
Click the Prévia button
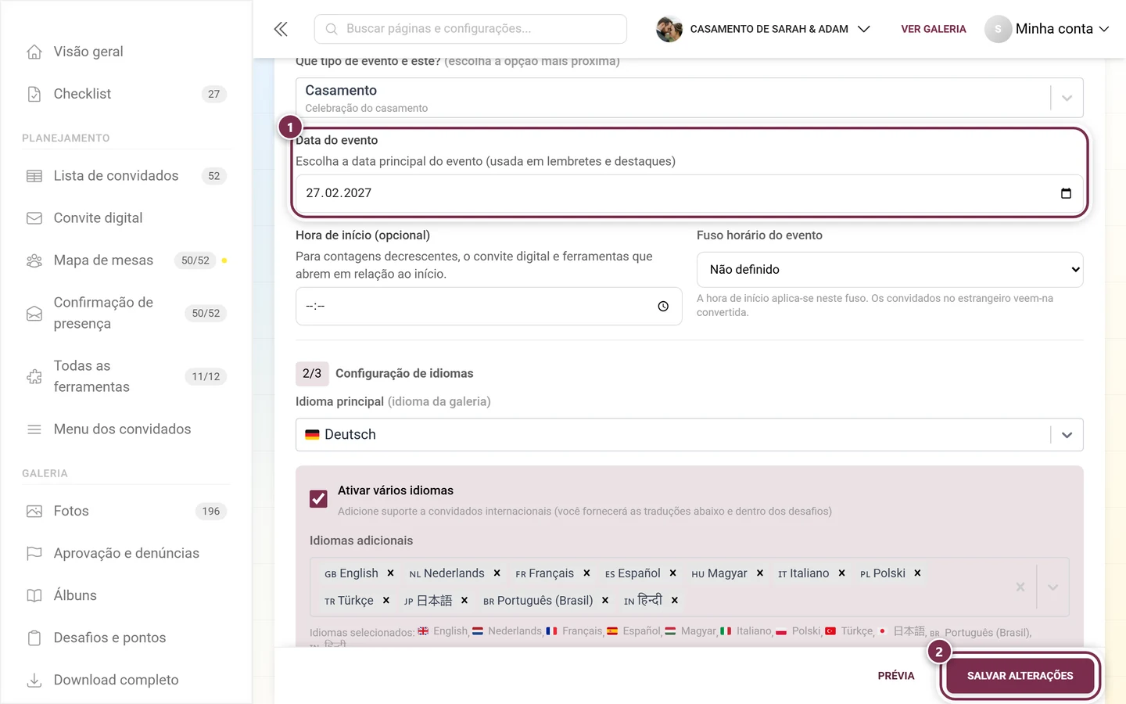click(x=896, y=676)
